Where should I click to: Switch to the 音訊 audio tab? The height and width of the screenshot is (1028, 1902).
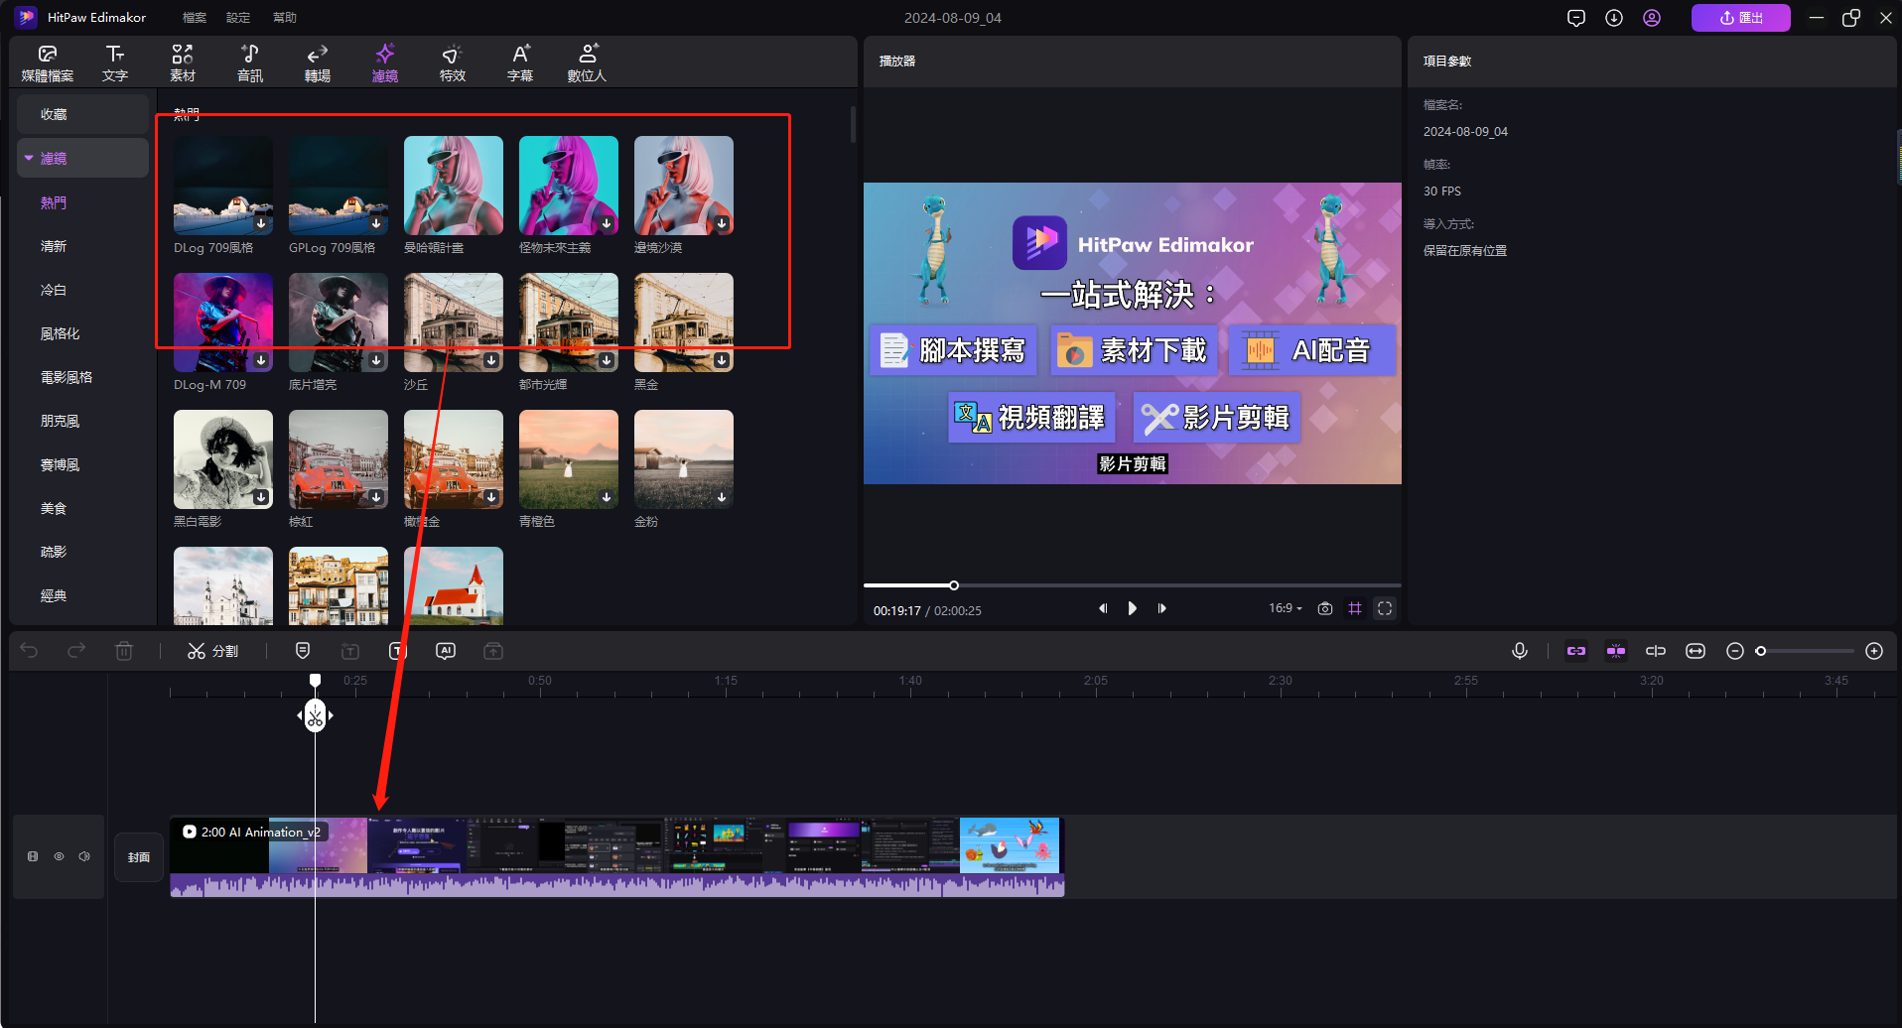click(250, 63)
